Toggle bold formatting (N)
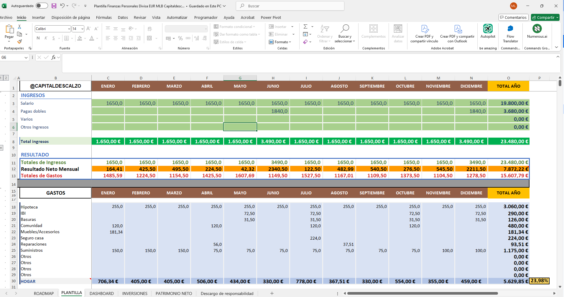This screenshot has width=564, height=297. tap(38, 38)
